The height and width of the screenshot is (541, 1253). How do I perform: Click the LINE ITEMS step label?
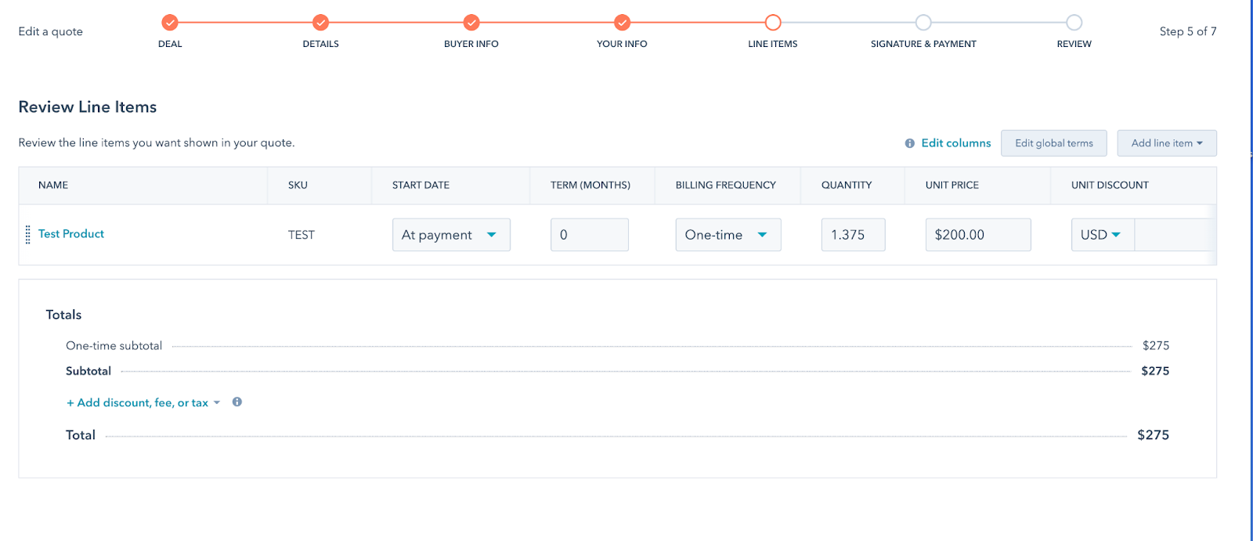point(773,44)
